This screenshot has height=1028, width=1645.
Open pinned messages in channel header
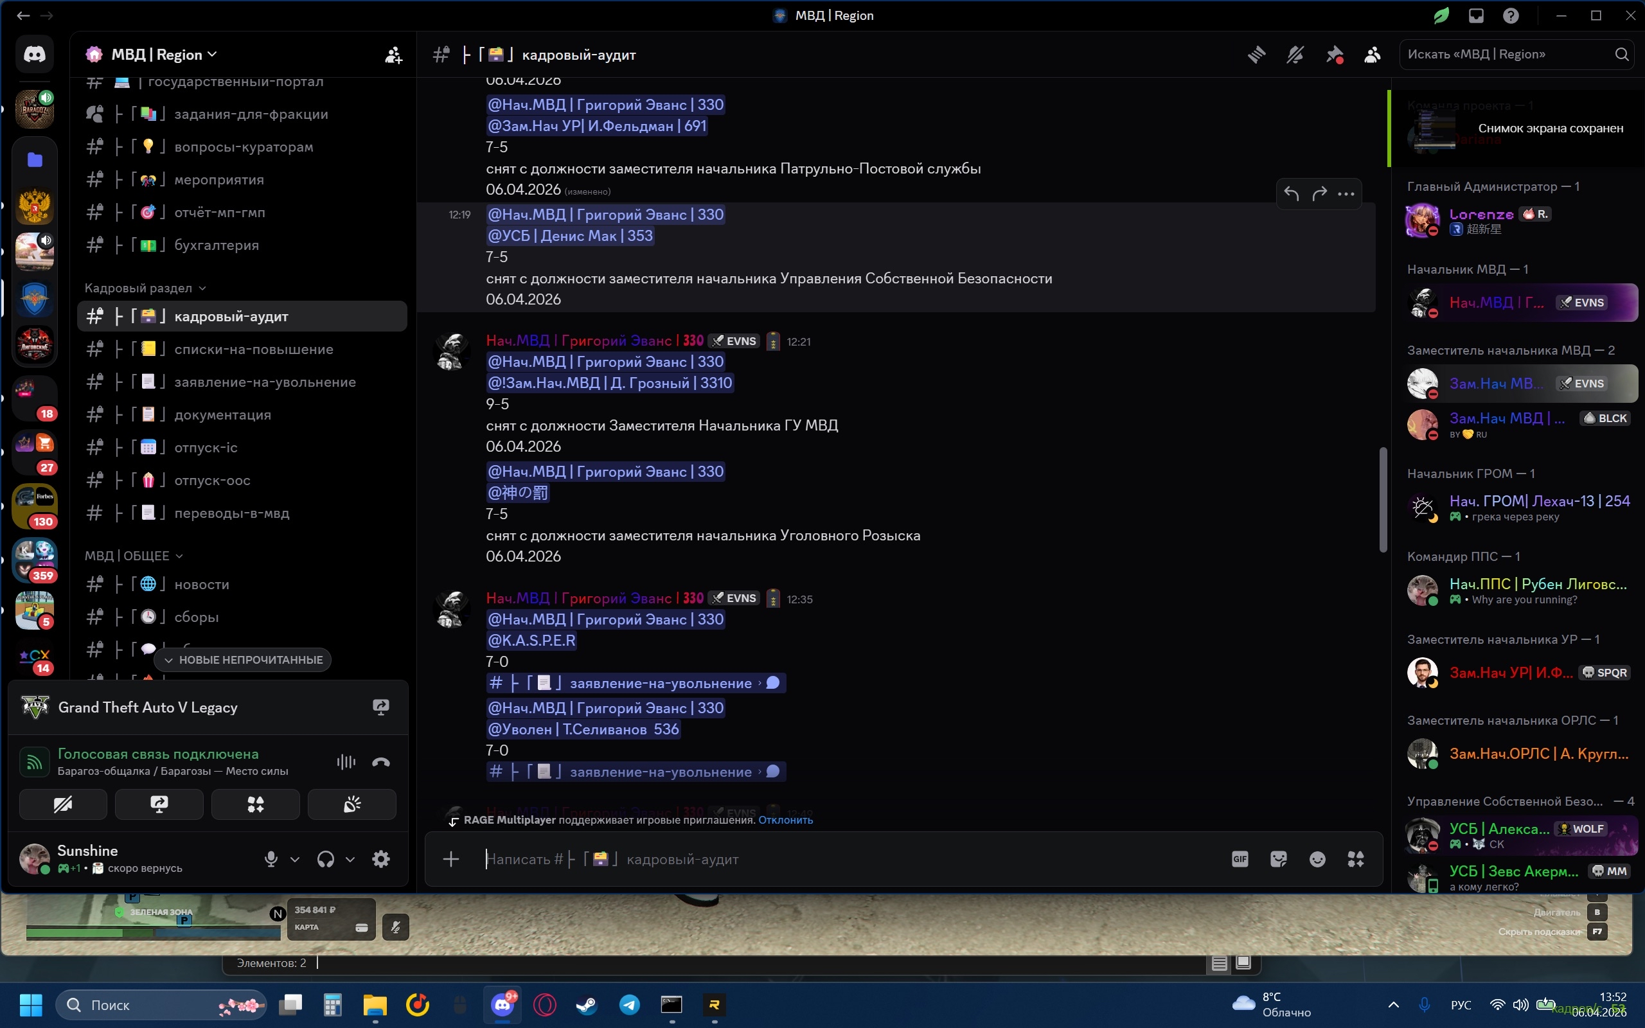(1334, 55)
